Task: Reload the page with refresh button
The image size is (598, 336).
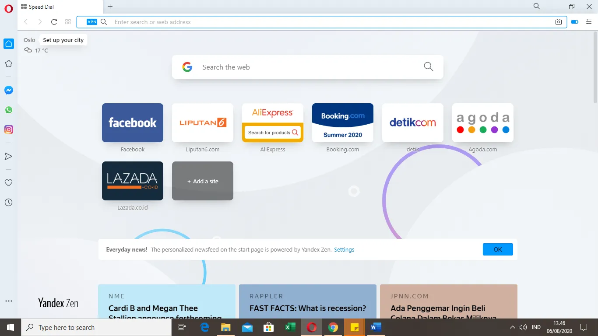Action: (x=54, y=22)
